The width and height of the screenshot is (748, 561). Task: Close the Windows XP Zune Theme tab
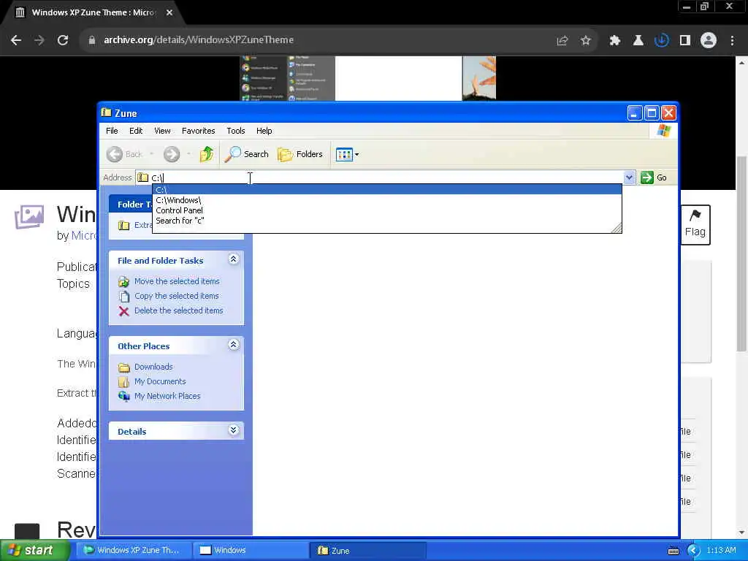pyautogui.click(x=169, y=13)
